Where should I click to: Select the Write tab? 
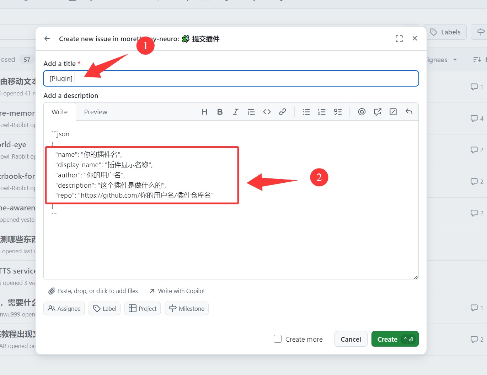[59, 112]
